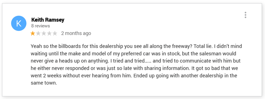Click the blue K profile avatar
This screenshot has height=99, width=265.
click(x=19, y=23)
